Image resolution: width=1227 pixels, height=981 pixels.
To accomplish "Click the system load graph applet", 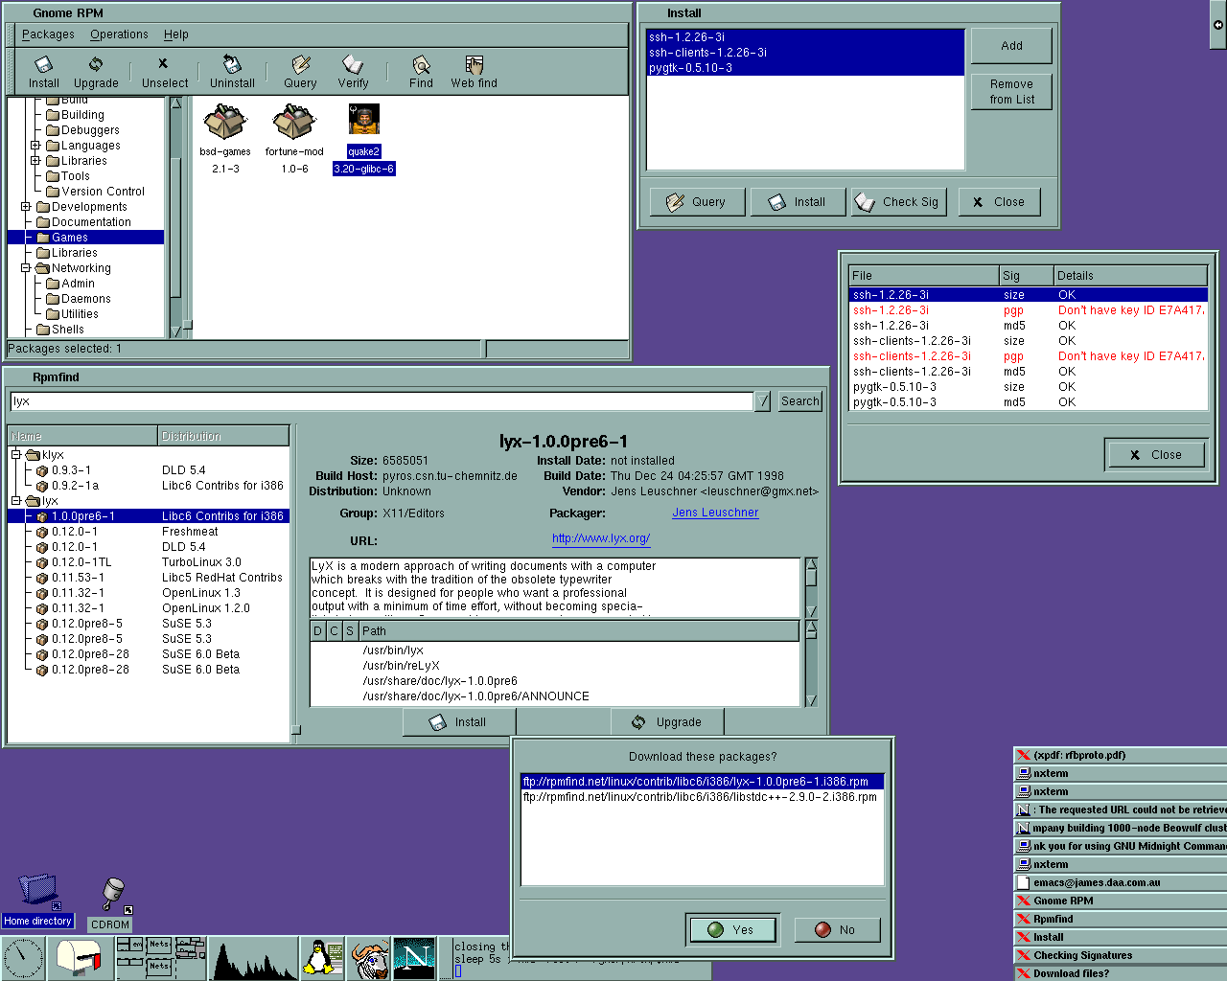I will point(255,958).
